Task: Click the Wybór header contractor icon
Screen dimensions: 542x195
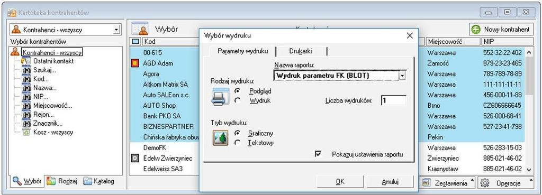Action: coord(140,29)
